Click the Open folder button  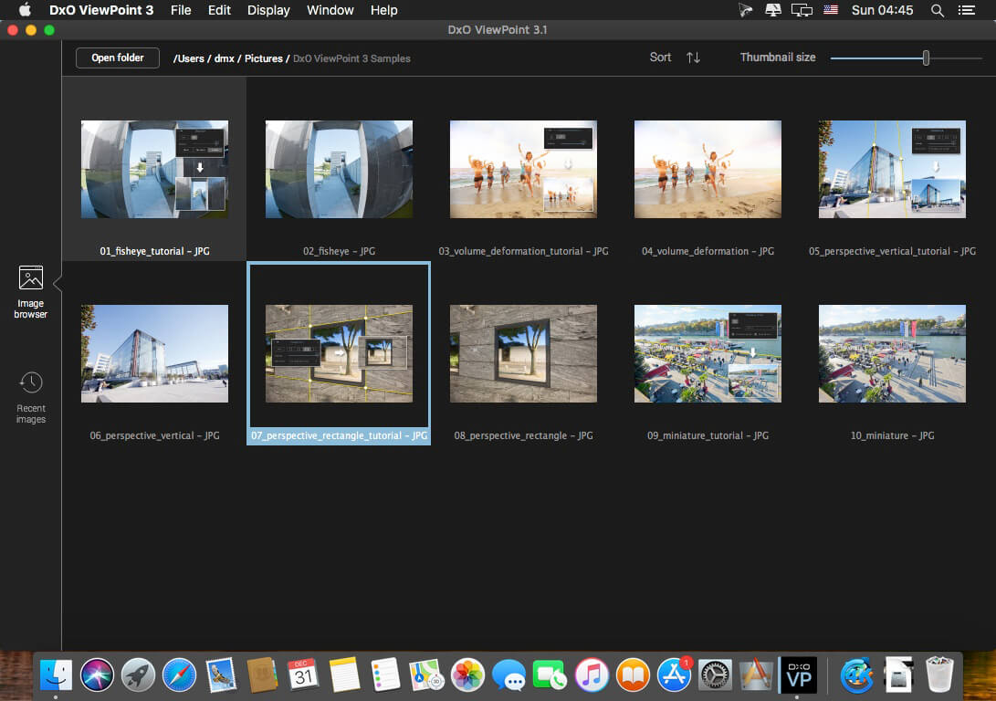[117, 58]
